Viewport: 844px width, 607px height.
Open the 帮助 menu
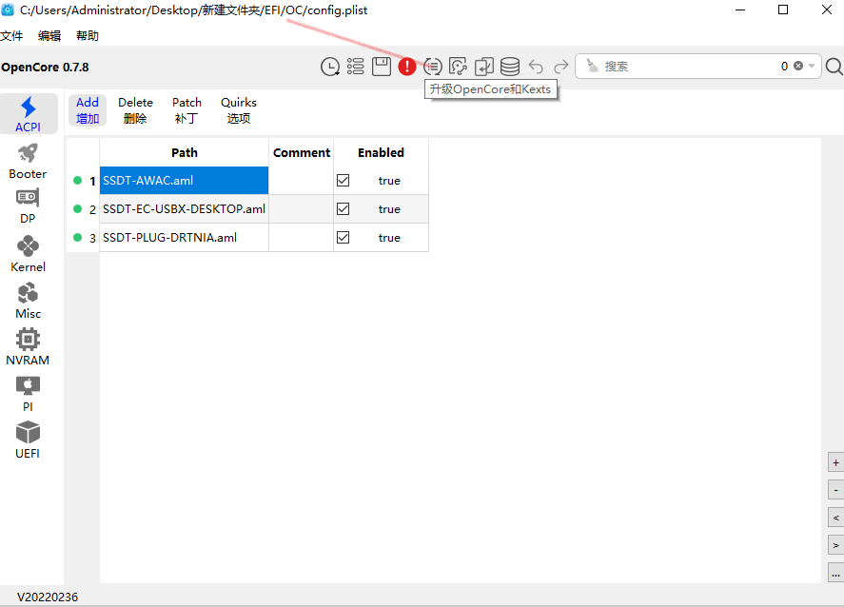point(88,36)
